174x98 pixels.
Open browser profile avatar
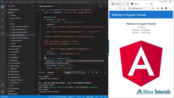(x=166, y=8)
